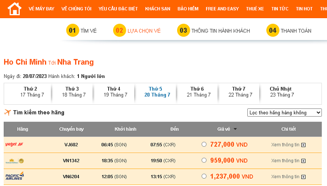Viewport: 327px width, 186px height.
Task: Expand Xem thông tin for flight VN1342
Action: pyautogui.click(x=289, y=160)
